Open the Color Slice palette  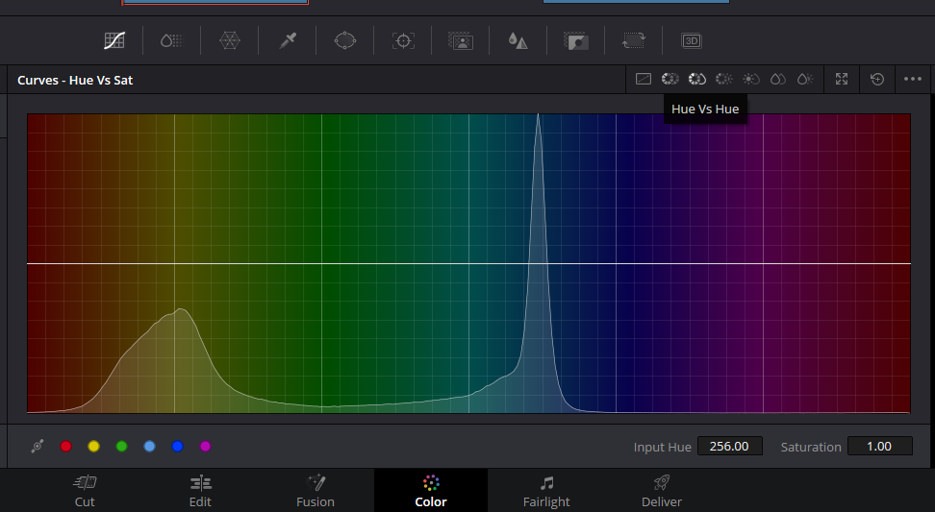tap(172, 40)
